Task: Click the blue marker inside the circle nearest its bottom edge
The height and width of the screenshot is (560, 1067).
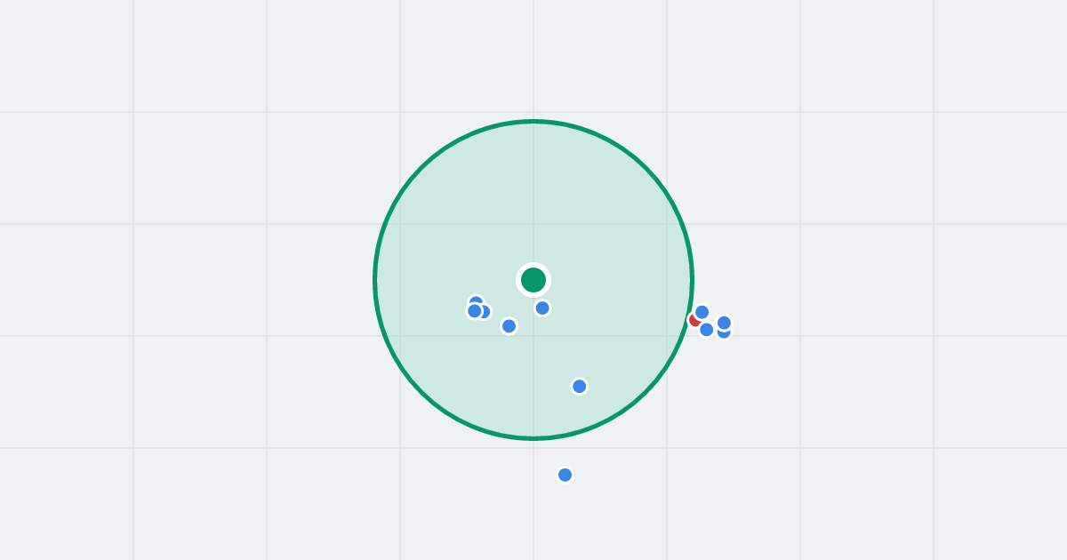Action: [x=579, y=386]
